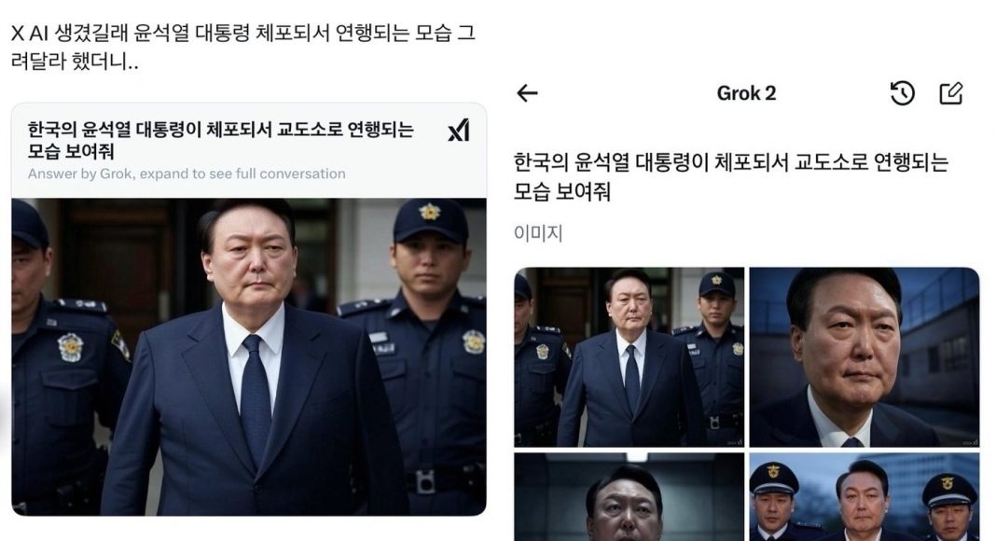
Task: Click second line of caption '려달라 했더니..'
Action: pyautogui.click(x=75, y=62)
